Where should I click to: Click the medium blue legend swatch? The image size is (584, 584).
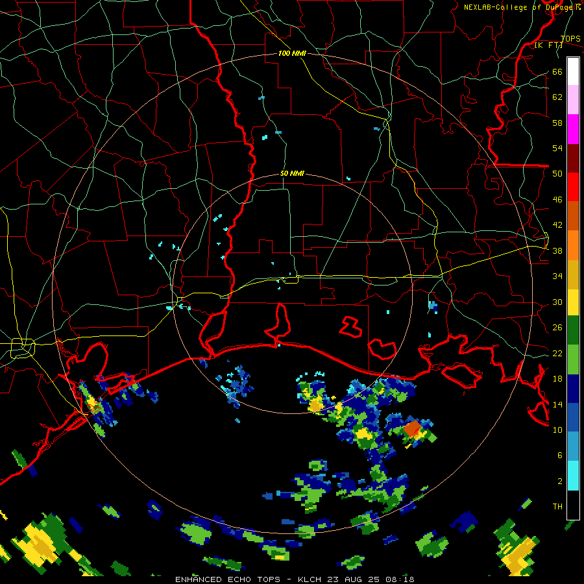tap(573, 417)
